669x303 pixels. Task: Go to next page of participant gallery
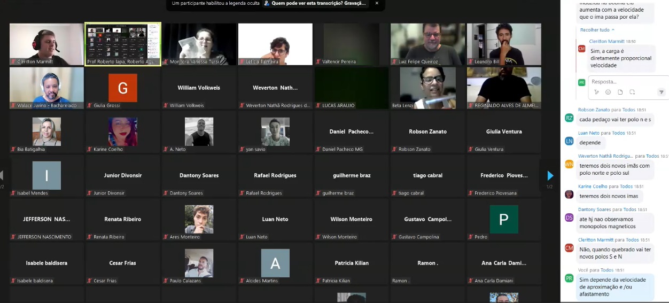[x=550, y=175]
